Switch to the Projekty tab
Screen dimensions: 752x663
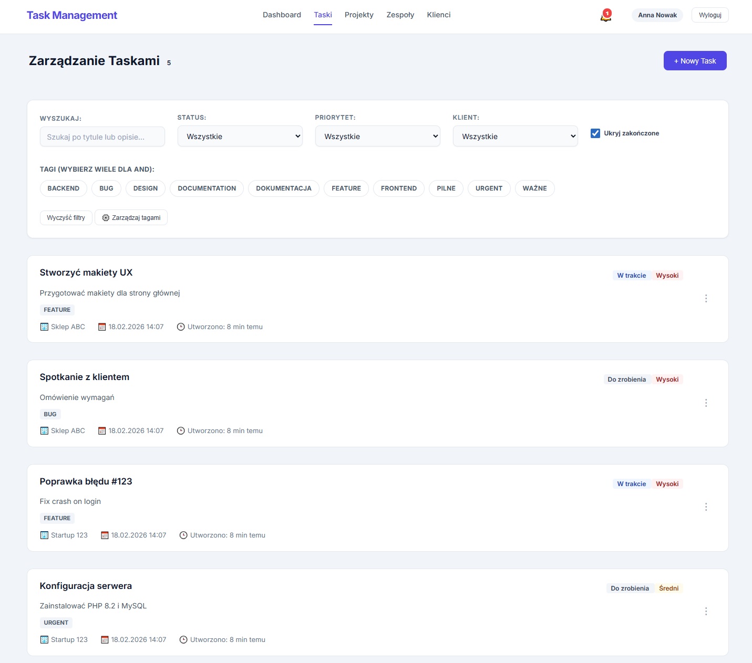[359, 15]
